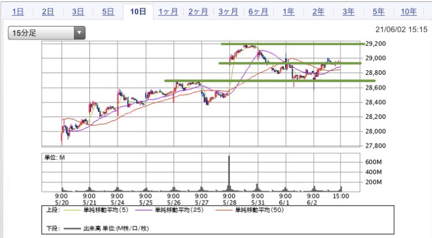This screenshot has height=238, width=432.
Task: Click the 5/24 date axis label
Action: 118,202
